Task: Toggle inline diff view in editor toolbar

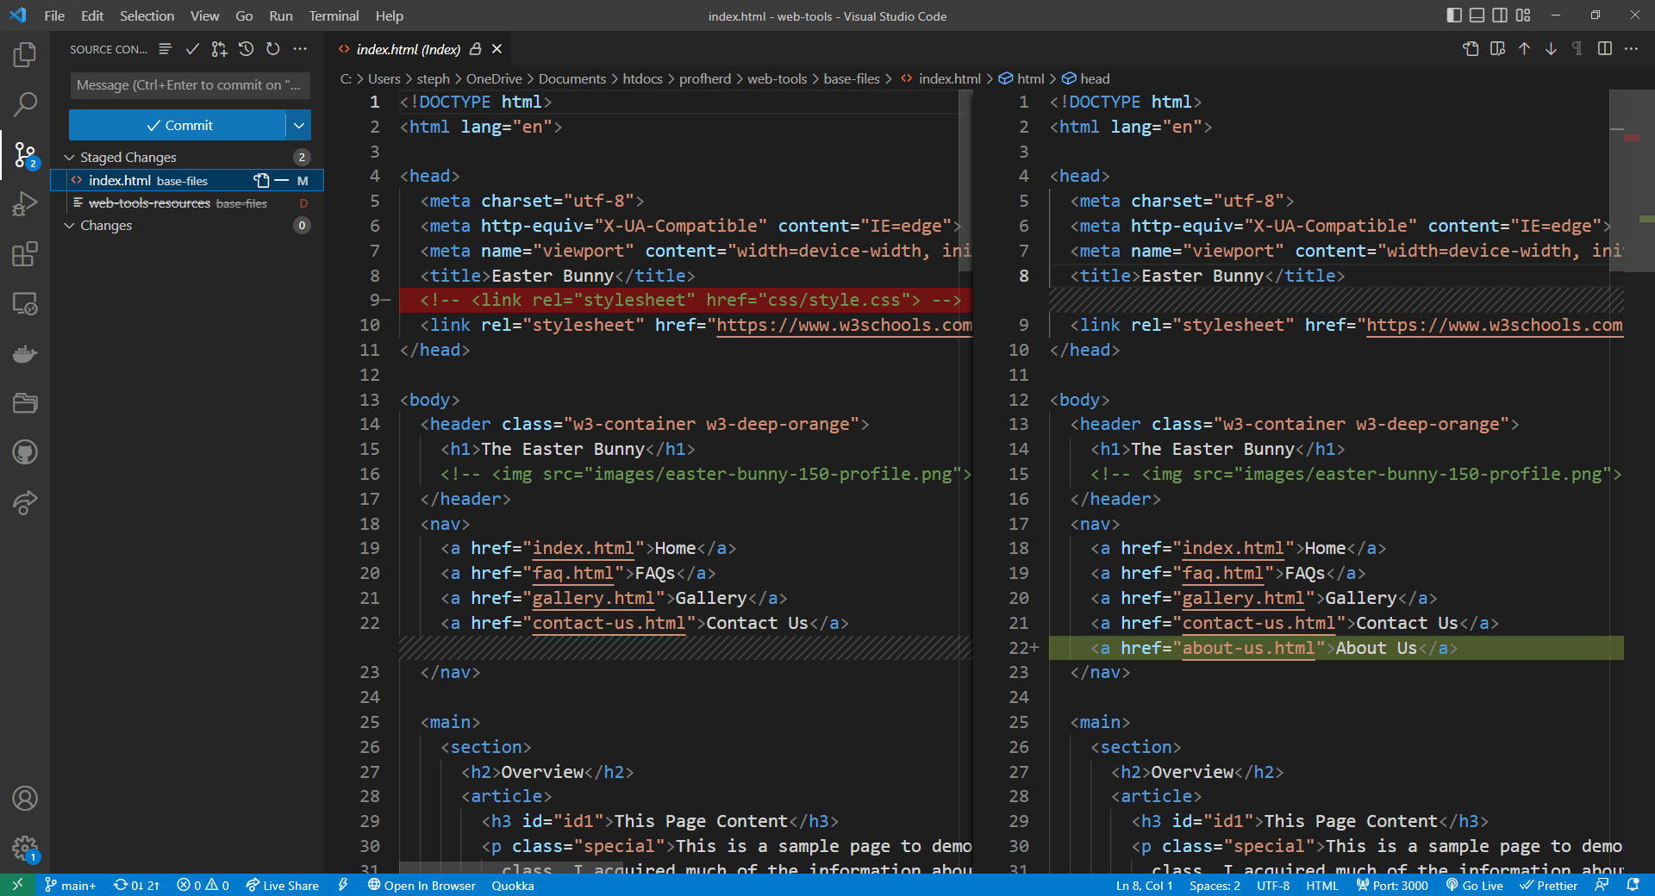Action: (x=1604, y=49)
